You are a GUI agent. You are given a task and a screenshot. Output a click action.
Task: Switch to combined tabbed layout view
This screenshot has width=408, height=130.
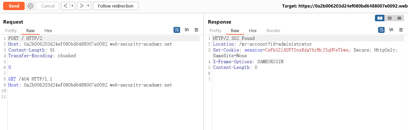click(399, 18)
